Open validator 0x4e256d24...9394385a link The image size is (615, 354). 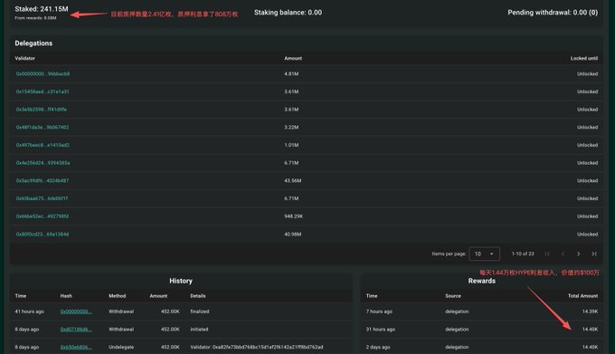point(43,163)
